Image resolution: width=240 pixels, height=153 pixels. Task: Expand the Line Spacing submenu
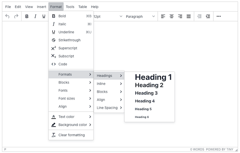click(x=109, y=108)
